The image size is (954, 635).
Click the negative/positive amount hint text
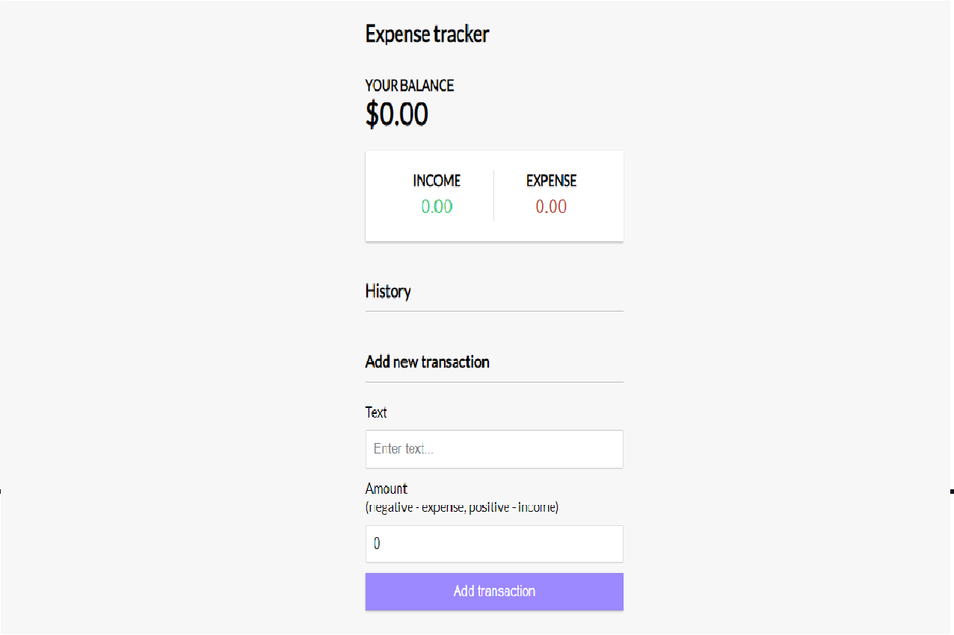461,507
